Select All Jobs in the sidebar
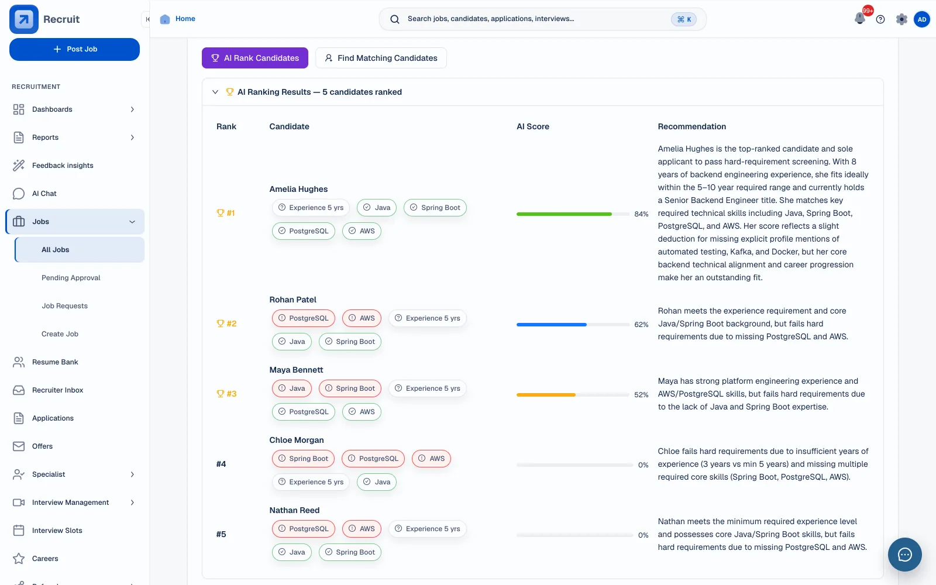This screenshot has width=936, height=585. (80, 250)
